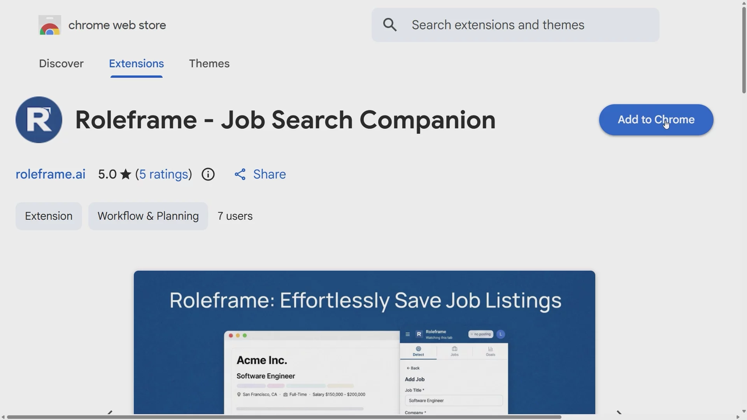747x420 pixels.
Task: Switch to the Themes tab
Action: coord(209,64)
